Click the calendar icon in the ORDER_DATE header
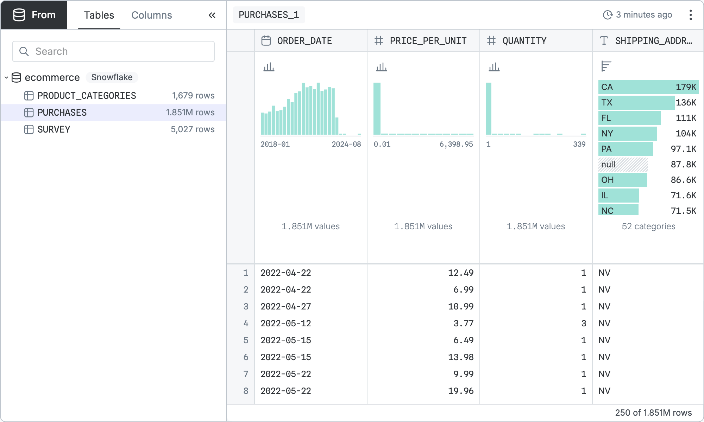Viewport: 704px width, 422px height. point(266,41)
